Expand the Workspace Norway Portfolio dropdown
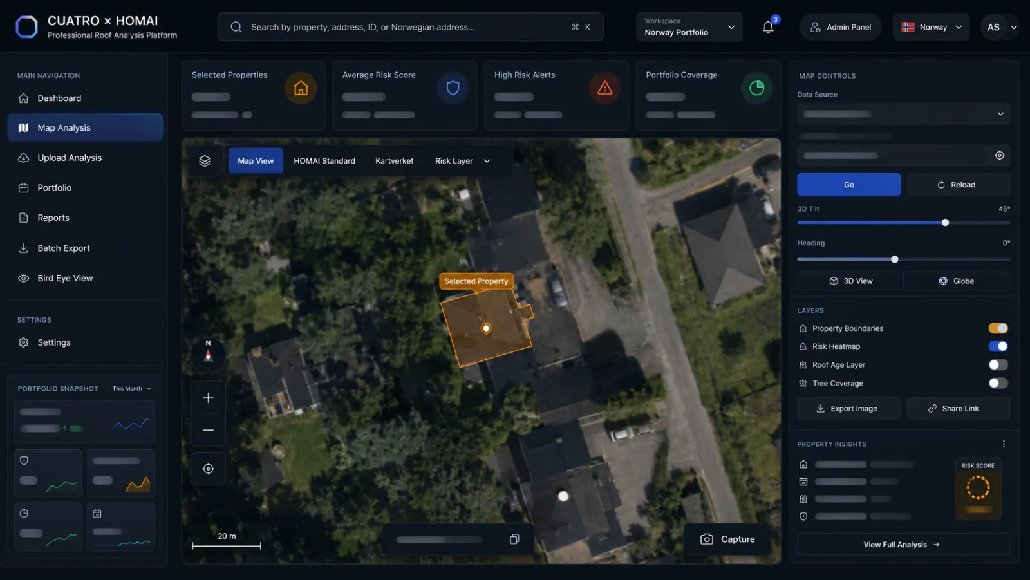The width and height of the screenshot is (1030, 580). (689, 27)
